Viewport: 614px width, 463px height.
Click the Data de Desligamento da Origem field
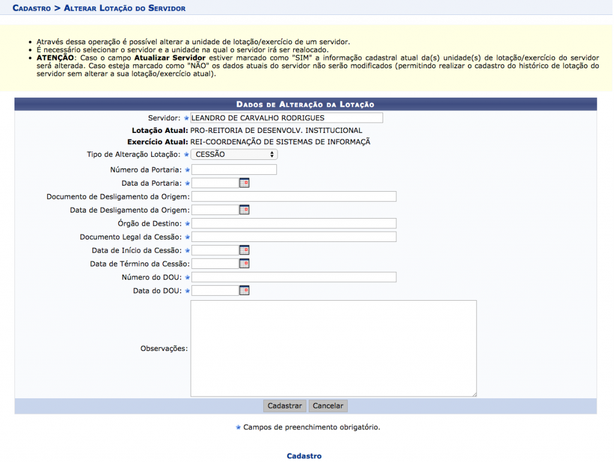click(x=215, y=210)
